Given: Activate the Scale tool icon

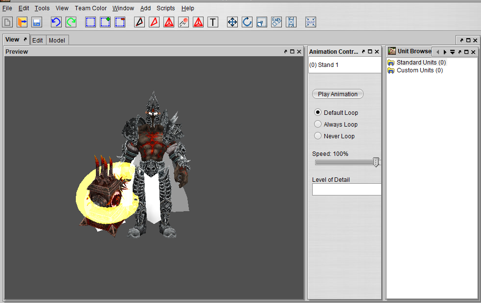Looking at the screenshot, I should [262, 22].
